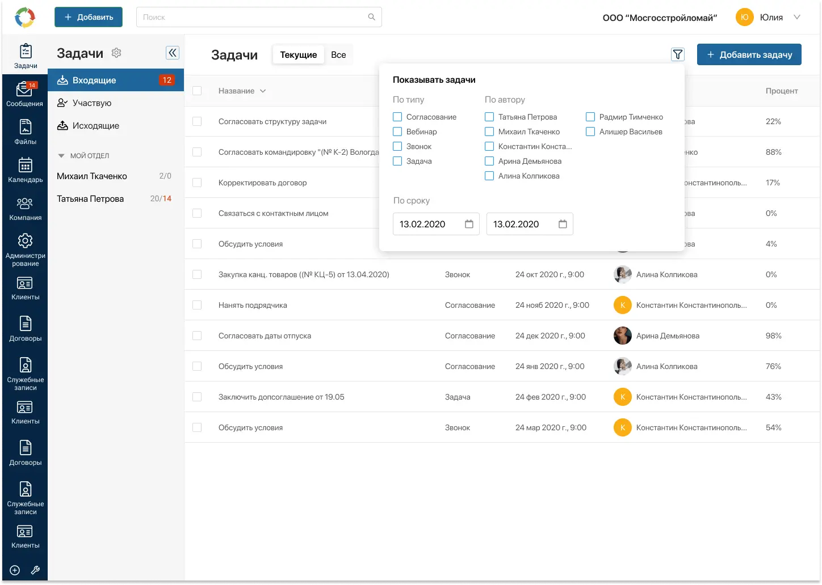Click ООО "Мосгосстройломай" company name

click(660, 18)
